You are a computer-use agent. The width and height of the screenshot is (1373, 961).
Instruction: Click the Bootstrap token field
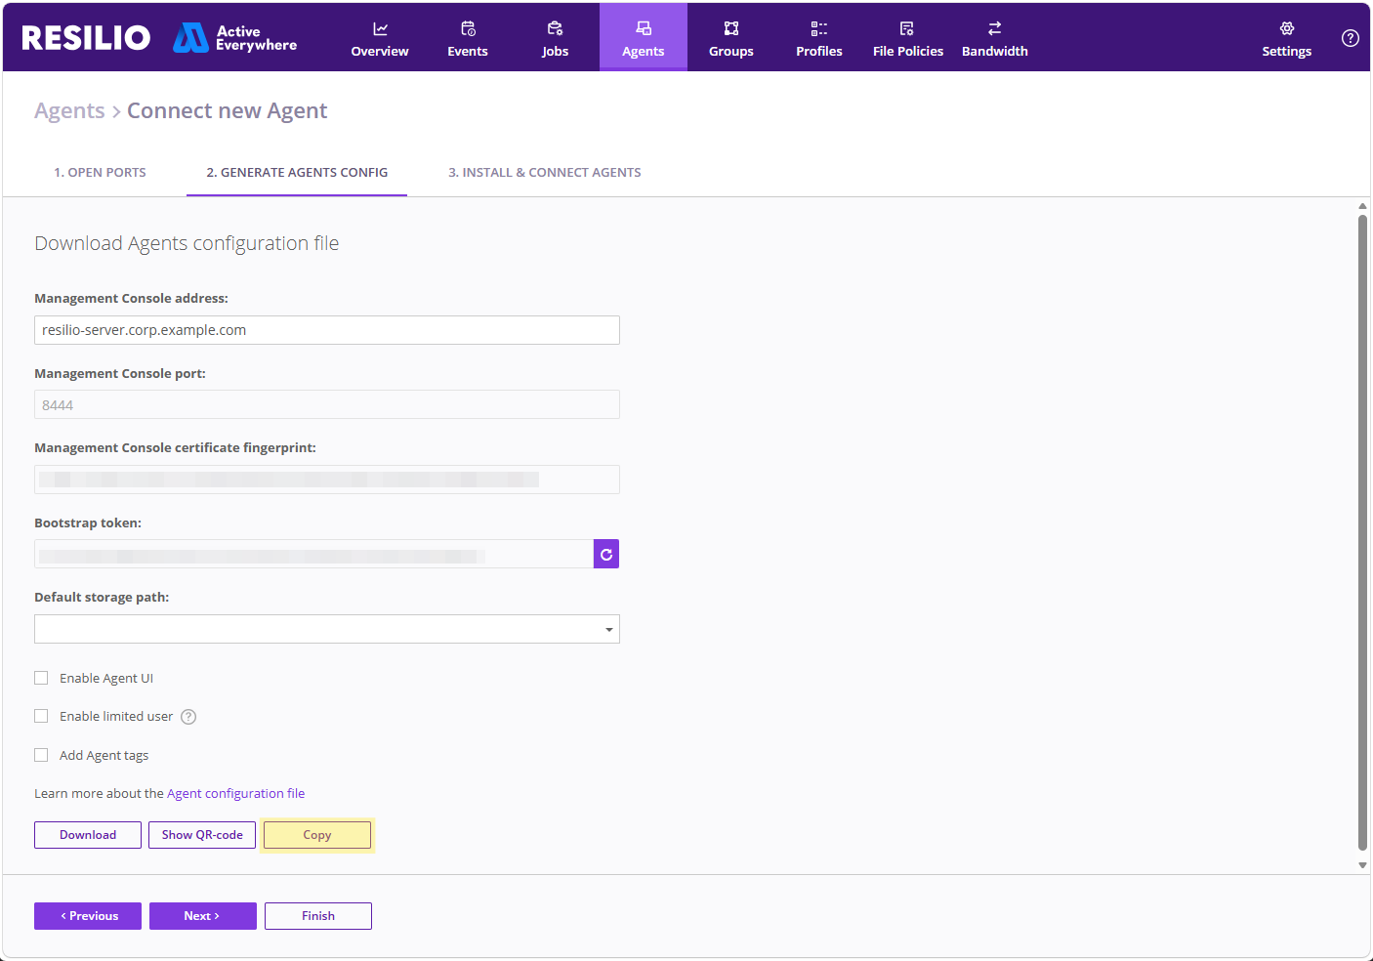313,554
